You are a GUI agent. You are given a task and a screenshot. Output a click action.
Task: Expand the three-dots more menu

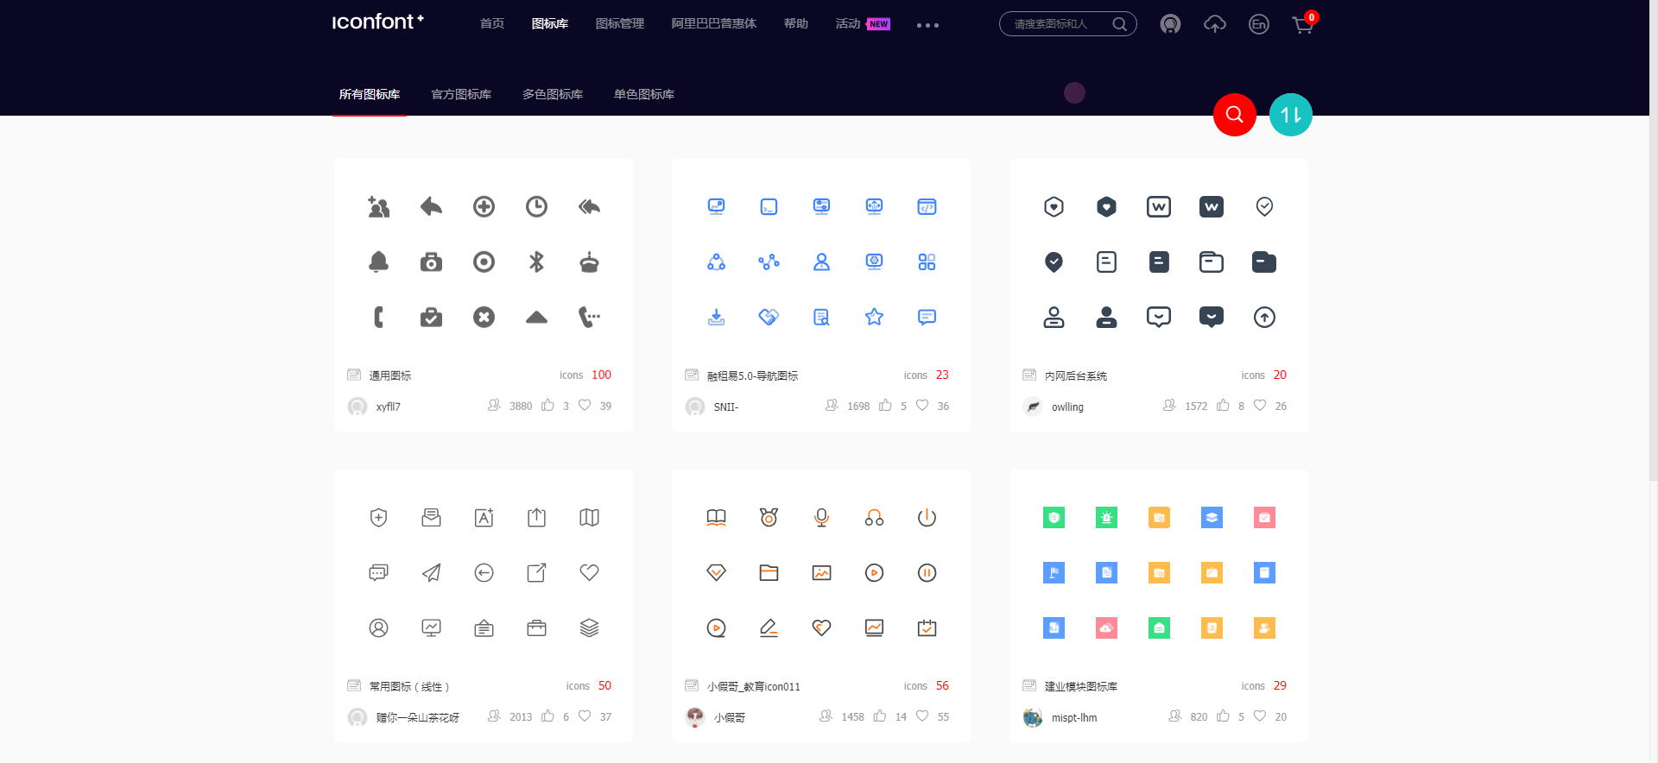927,26
